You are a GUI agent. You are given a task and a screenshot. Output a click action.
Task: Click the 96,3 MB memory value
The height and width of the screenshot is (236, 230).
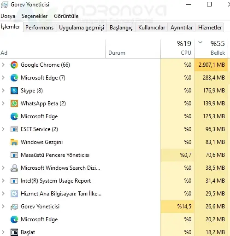click(x=215, y=129)
